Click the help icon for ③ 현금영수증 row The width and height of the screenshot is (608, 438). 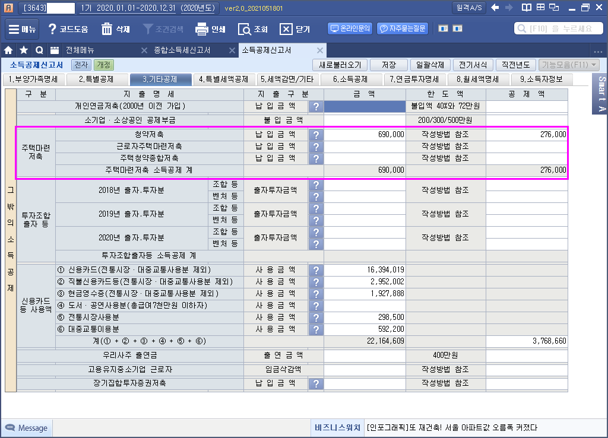(x=316, y=294)
